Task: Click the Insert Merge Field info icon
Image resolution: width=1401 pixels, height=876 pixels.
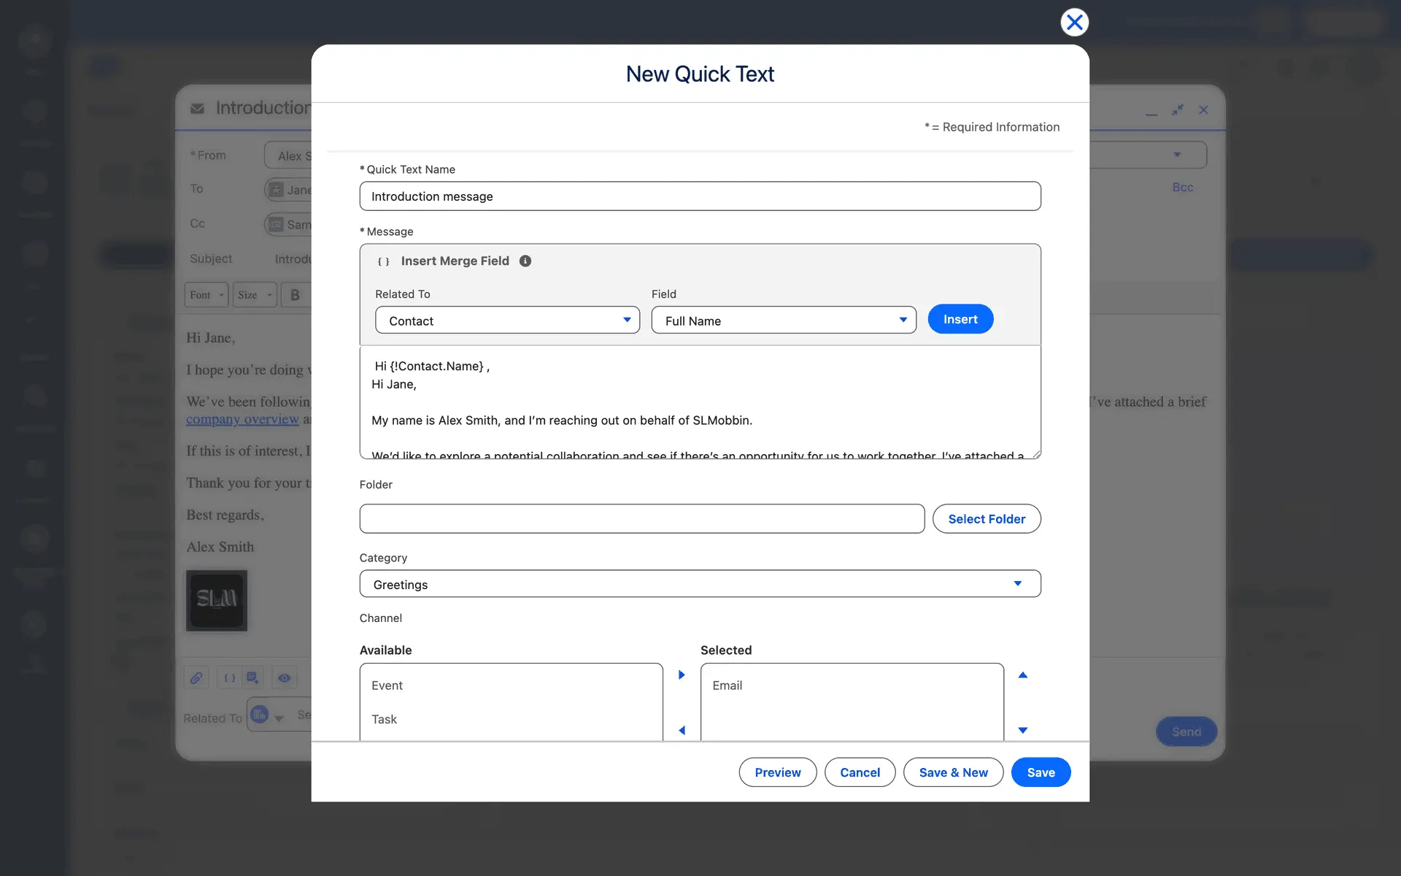Action: pyautogui.click(x=525, y=261)
